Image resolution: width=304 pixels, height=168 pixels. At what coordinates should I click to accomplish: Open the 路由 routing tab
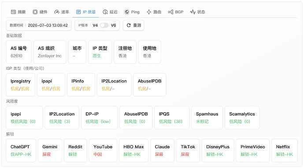point(154,12)
